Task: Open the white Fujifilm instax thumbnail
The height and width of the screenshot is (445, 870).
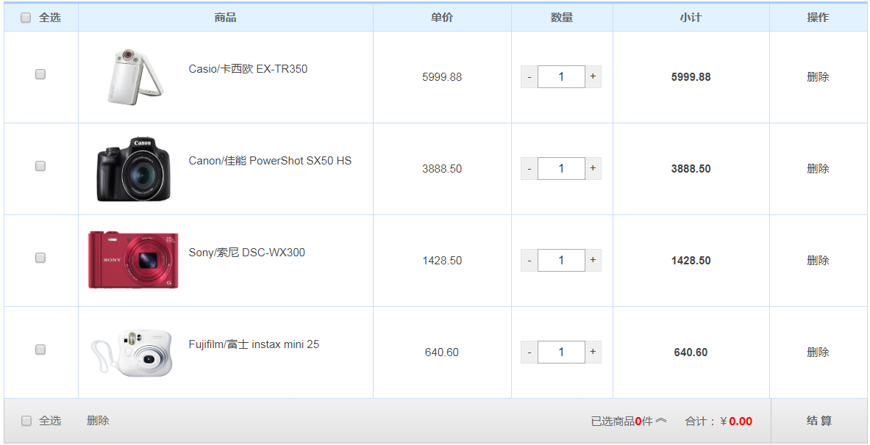Action: click(132, 353)
